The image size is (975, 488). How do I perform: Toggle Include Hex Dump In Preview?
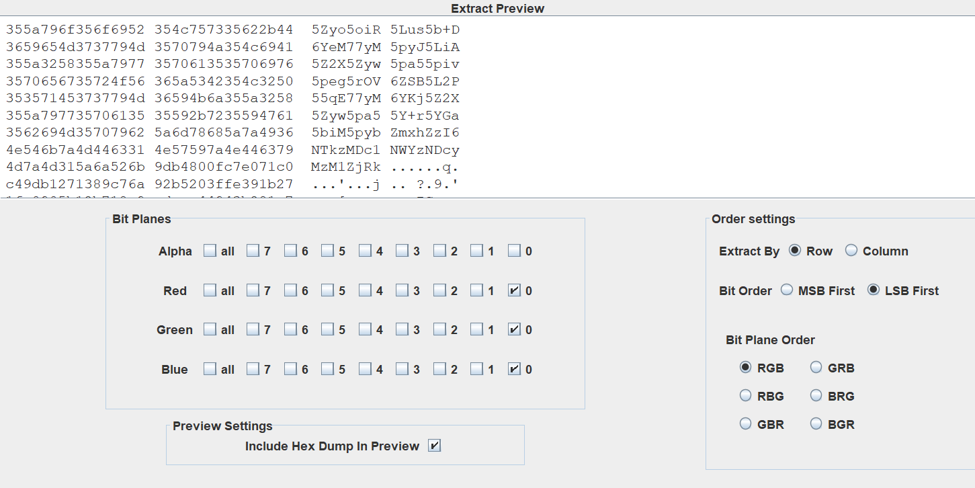434,446
